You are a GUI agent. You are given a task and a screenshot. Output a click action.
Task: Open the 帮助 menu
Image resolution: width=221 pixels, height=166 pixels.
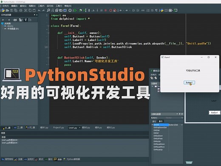68,6
